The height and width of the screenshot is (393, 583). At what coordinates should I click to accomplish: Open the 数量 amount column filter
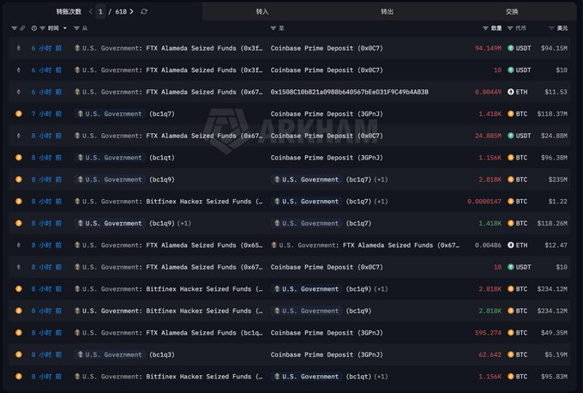coord(485,28)
